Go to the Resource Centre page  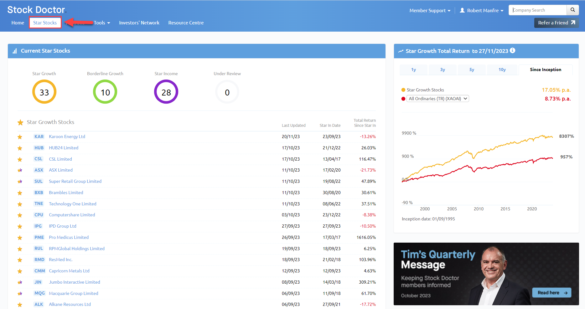186,23
